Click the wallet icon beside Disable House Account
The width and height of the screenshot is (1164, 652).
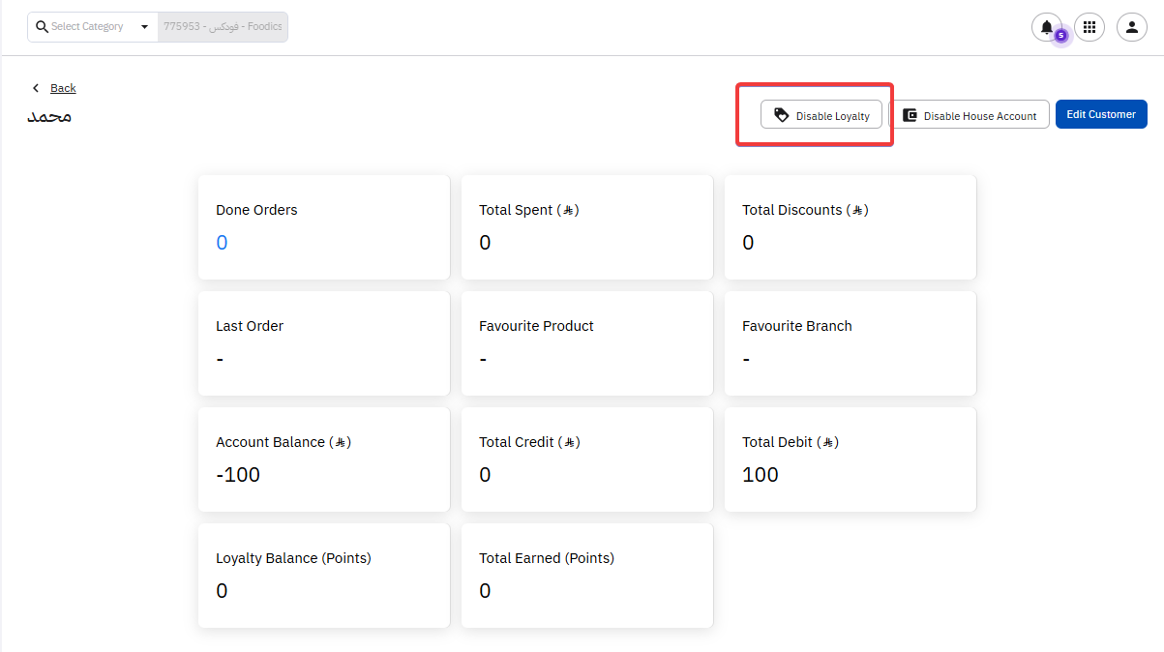coord(910,115)
